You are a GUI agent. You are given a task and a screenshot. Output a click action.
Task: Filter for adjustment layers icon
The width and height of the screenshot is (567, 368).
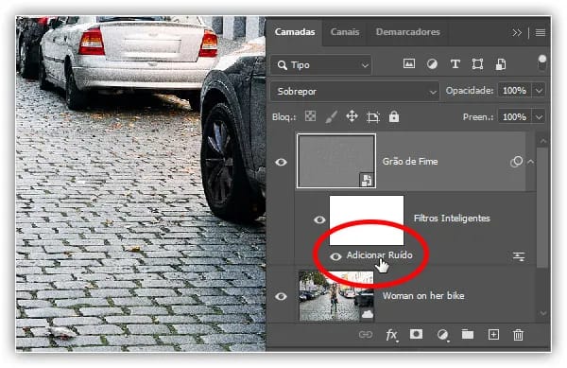(432, 64)
